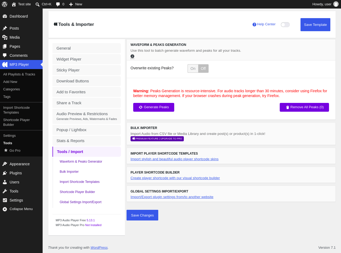This screenshot has height=253, width=341.
Task: Click the user avatar icon
Action: coord(336,4)
